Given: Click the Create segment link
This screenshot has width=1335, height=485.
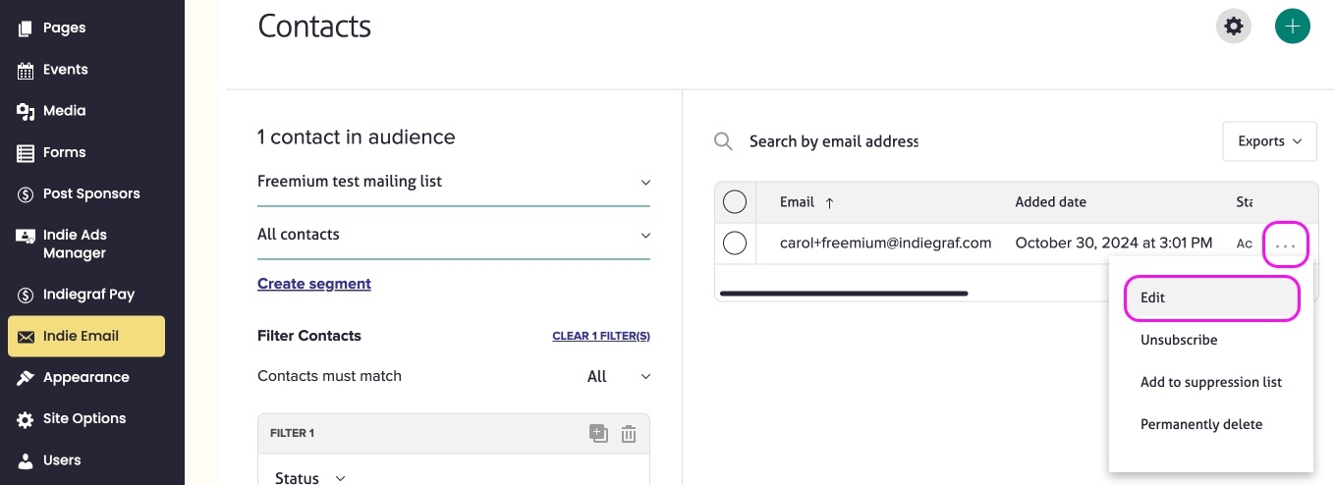Looking at the screenshot, I should click(314, 284).
